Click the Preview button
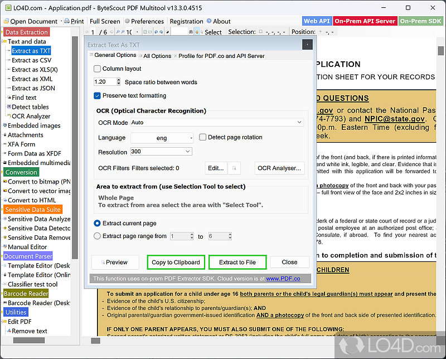446x359 pixels. (x=115, y=262)
